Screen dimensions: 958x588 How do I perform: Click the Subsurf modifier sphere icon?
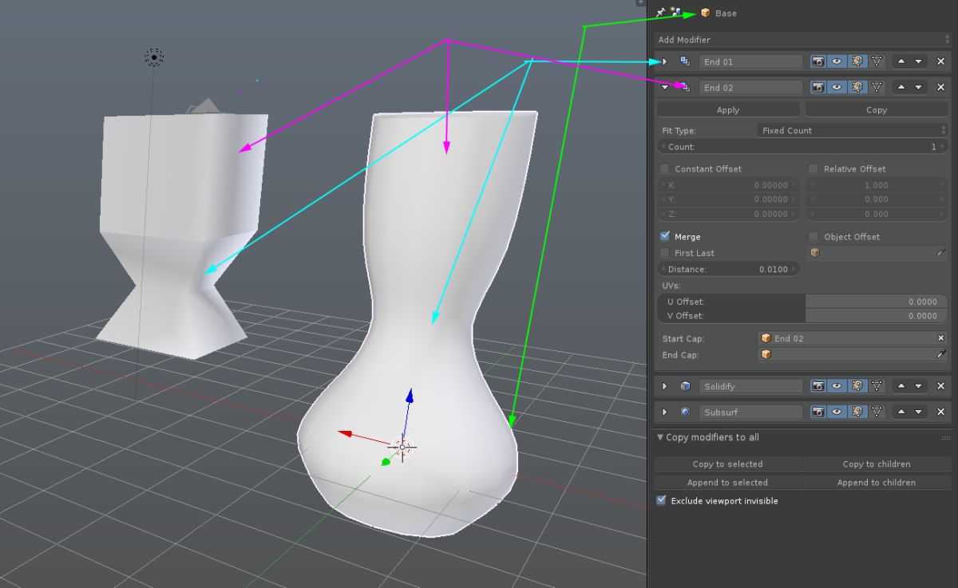pyautogui.click(x=685, y=412)
